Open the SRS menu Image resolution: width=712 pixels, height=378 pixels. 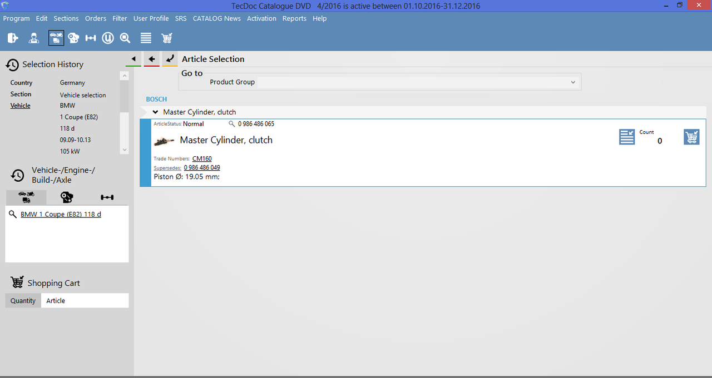pyautogui.click(x=181, y=18)
